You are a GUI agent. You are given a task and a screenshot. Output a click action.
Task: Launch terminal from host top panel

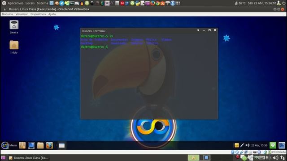72,3
